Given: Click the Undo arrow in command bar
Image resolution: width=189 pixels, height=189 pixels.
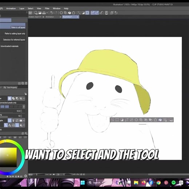Looking at the screenshot, I should [x=52, y=13].
